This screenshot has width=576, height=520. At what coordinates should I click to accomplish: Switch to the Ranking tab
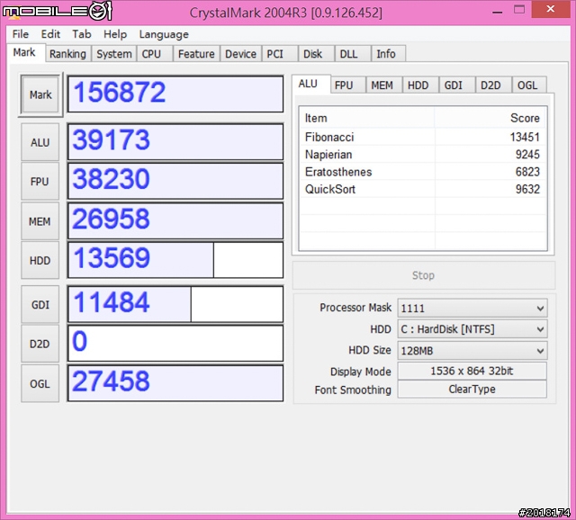tap(68, 54)
